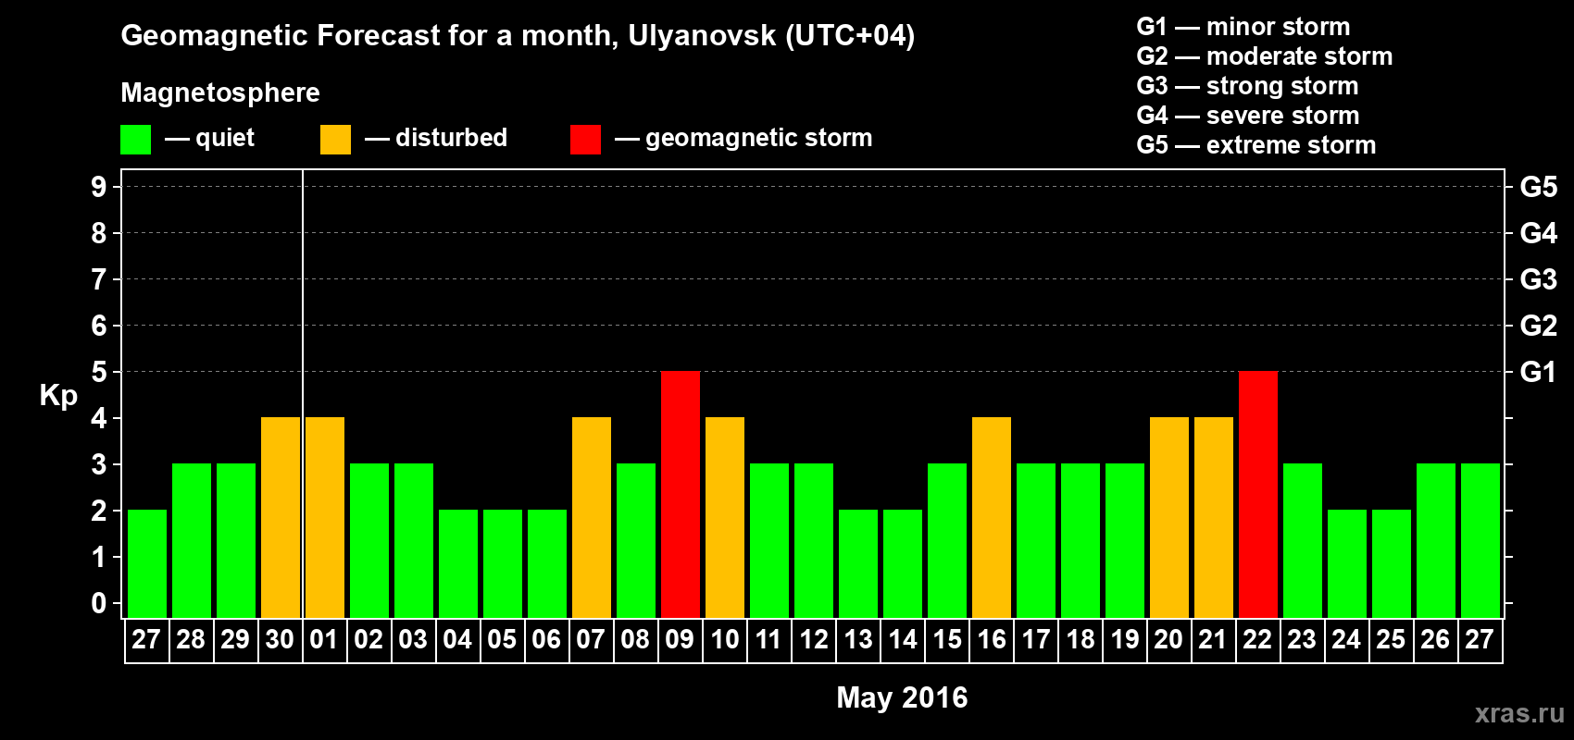Click the orange bar for May 21
Image resolution: width=1574 pixels, height=740 pixels.
(1214, 518)
